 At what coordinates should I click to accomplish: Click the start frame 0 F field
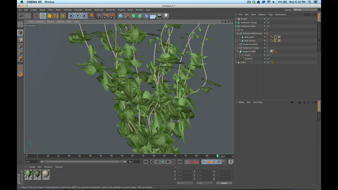coord(32,162)
